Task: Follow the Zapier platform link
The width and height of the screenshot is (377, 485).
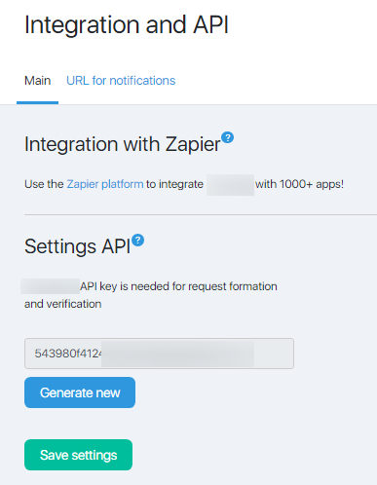Action: pyautogui.click(x=105, y=184)
